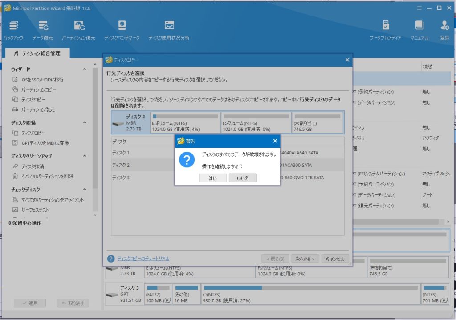456x320 pixels.
Task: Open the バックアップ tool icon
Action: point(13,27)
